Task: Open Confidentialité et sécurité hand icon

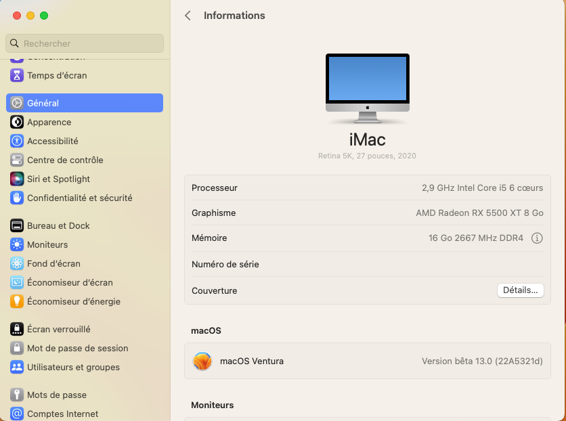Action: [17, 198]
